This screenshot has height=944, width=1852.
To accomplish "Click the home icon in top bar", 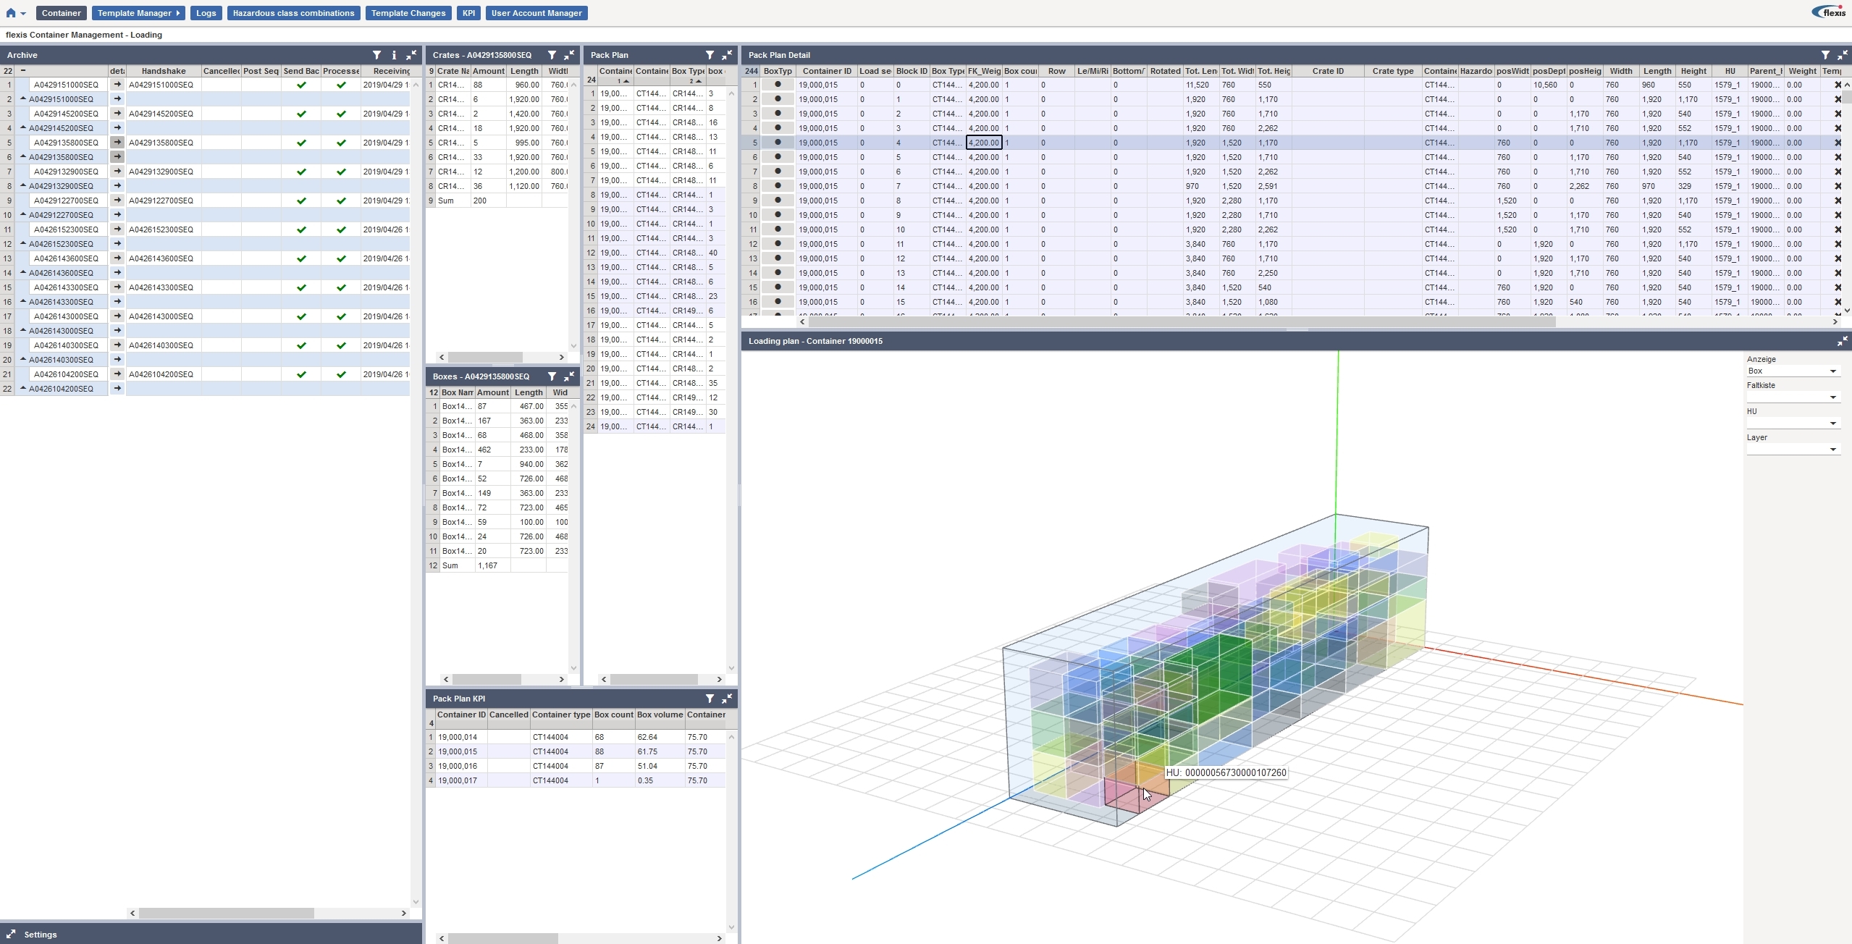I will (10, 13).
